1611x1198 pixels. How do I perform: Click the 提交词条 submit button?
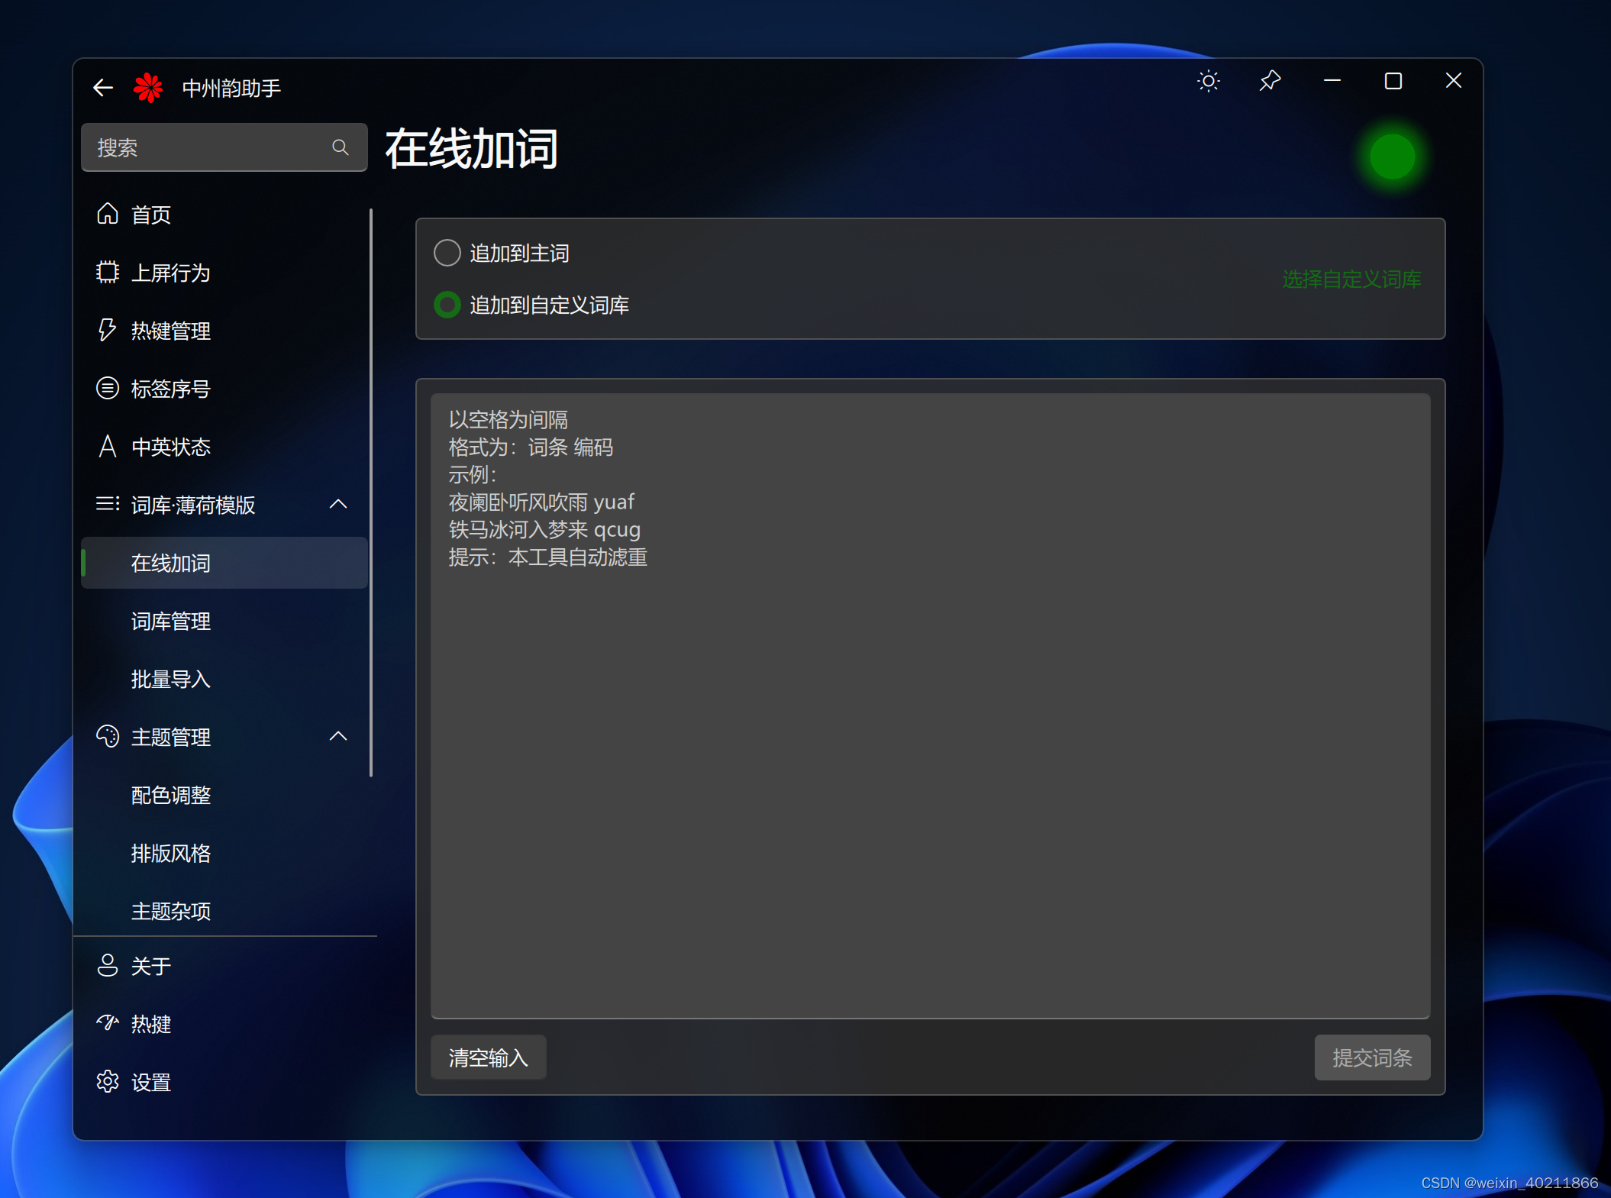click(1371, 1058)
